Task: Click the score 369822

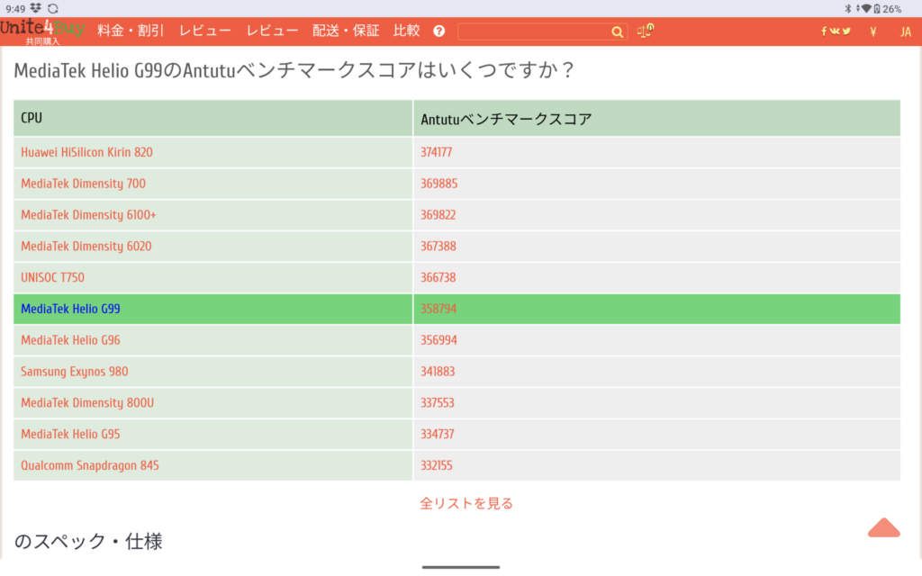Action: pos(438,214)
